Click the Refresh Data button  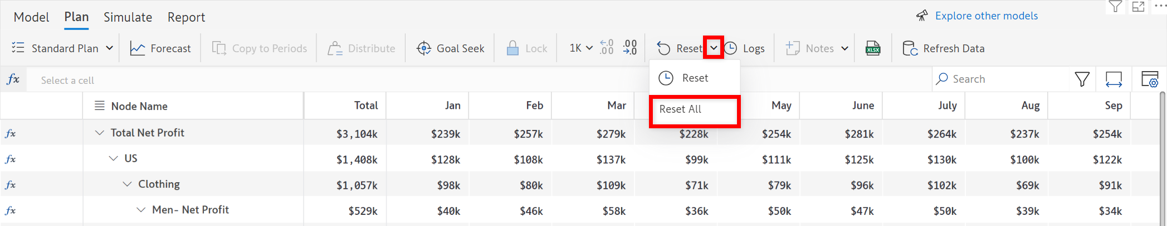(943, 49)
